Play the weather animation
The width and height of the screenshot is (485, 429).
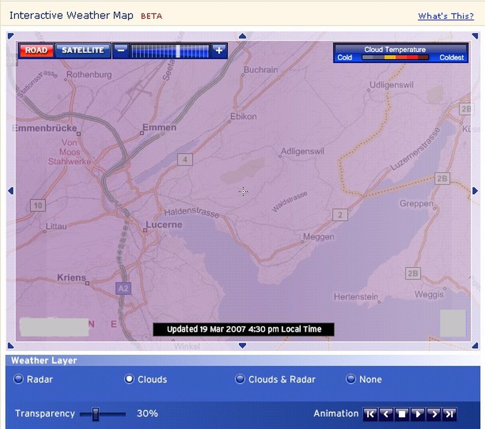point(418,414)
